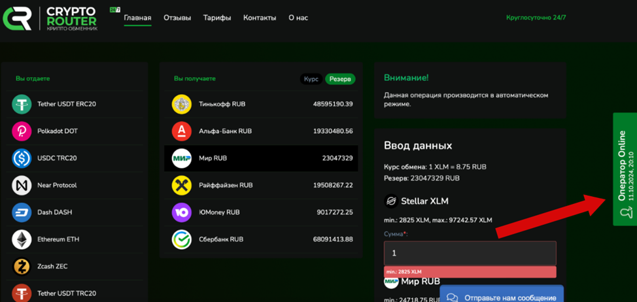637x302 pixels.
Task: Click the Вы отдаете heading
Action: [33, 78]
